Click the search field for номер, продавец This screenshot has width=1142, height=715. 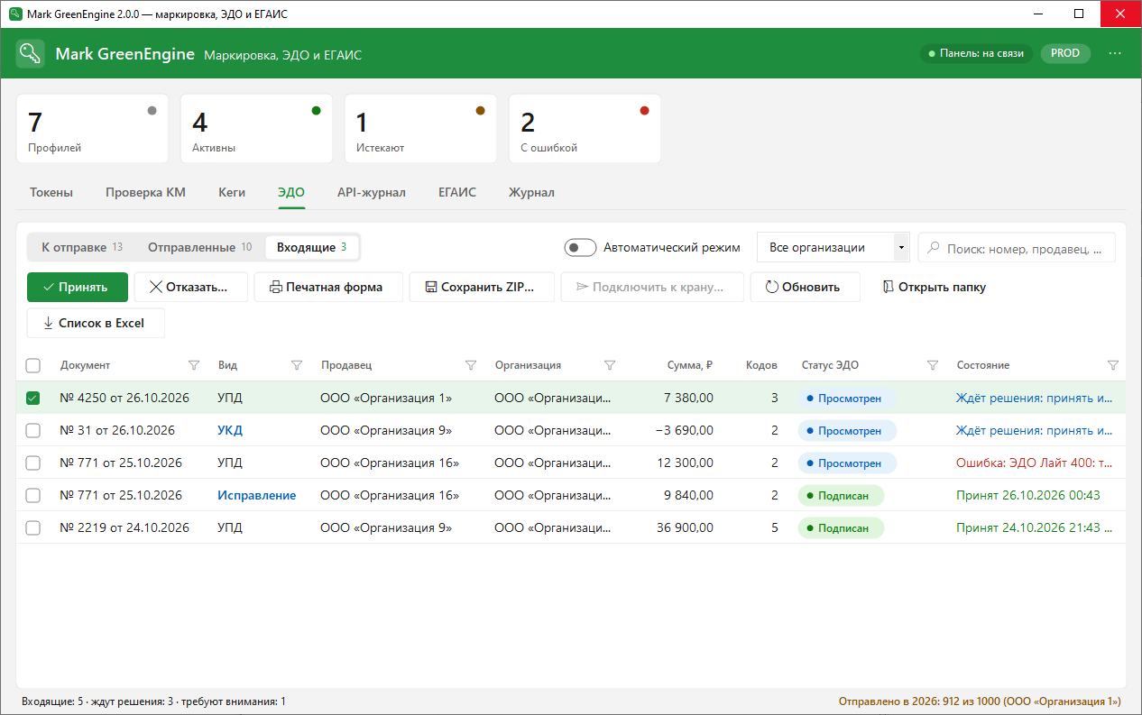click(1017, 248)
